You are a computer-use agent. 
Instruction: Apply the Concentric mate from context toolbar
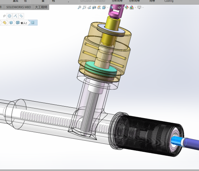point(9,16)
